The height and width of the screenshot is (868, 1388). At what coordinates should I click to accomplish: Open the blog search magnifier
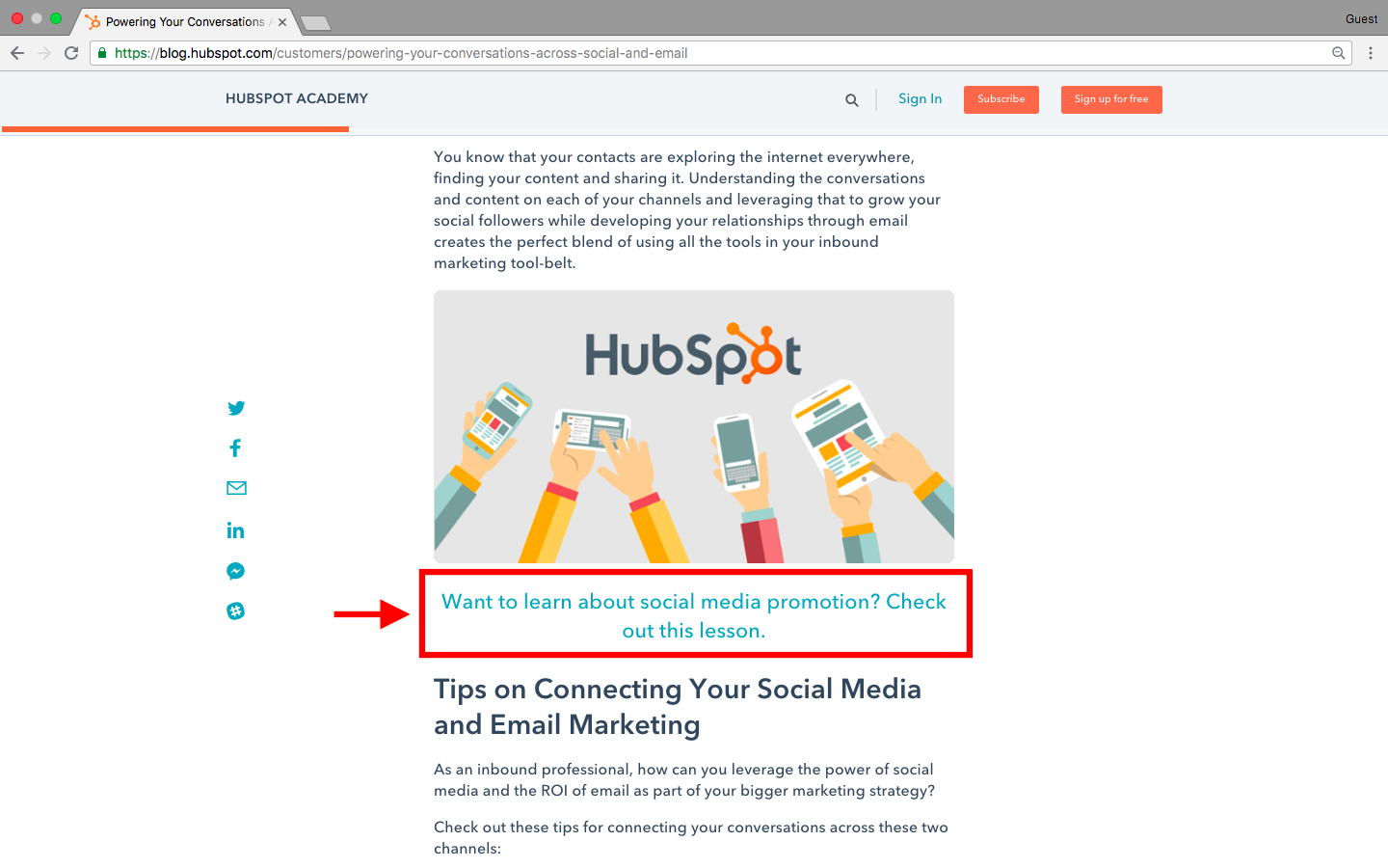pyautogui.click(x=852, y=99)
